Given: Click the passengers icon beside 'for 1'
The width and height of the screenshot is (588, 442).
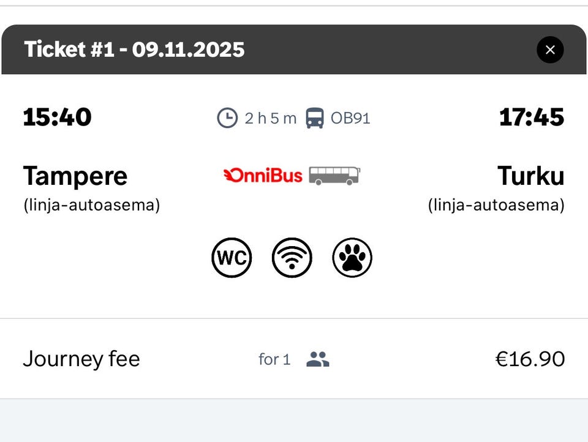Looking at the screenshot, I should pyautogui.click(x=317, y=359).
